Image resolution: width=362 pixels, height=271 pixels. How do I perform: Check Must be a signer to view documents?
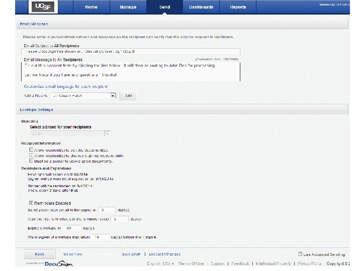(x=31, y=161)
